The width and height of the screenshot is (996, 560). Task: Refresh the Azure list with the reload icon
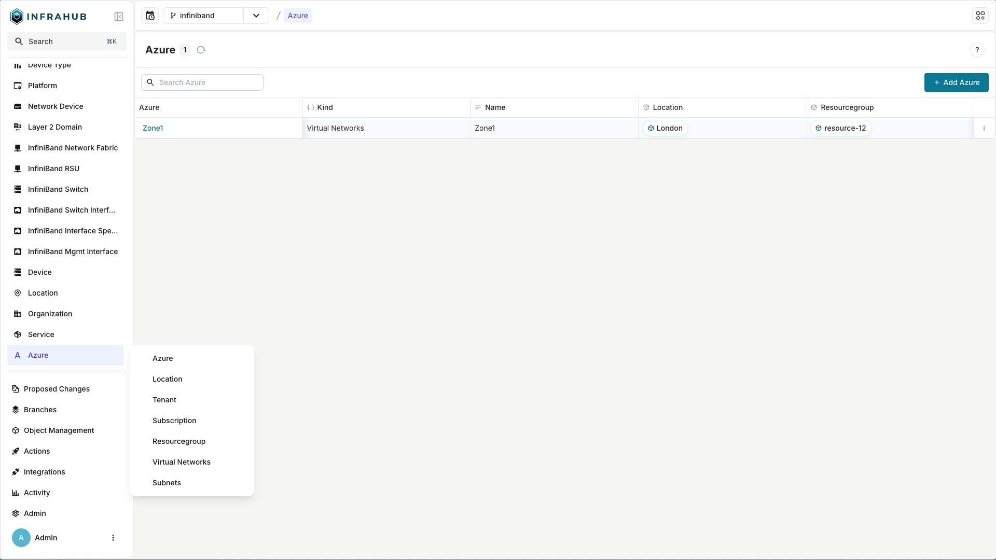[x=201, y=50]
